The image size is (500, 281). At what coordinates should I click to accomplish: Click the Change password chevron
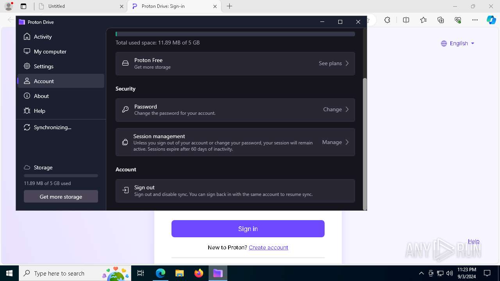click(x=347, y=110)
